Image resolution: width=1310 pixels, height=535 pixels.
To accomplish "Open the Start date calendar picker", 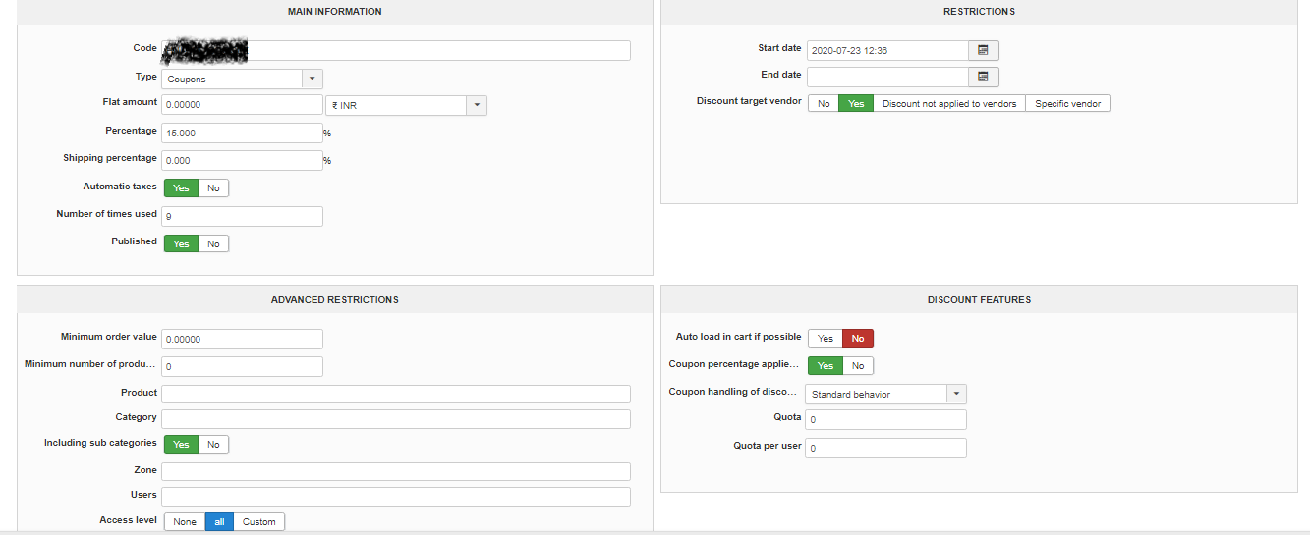I will [983, 50].
